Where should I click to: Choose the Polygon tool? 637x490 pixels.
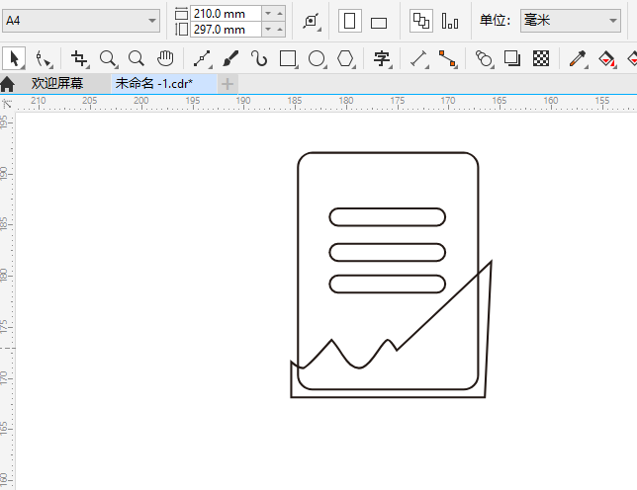point(345,59)
